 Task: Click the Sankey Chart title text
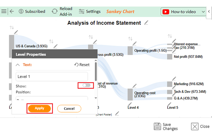coord(120,11)
